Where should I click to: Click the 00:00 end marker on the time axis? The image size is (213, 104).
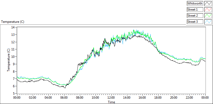205,97
